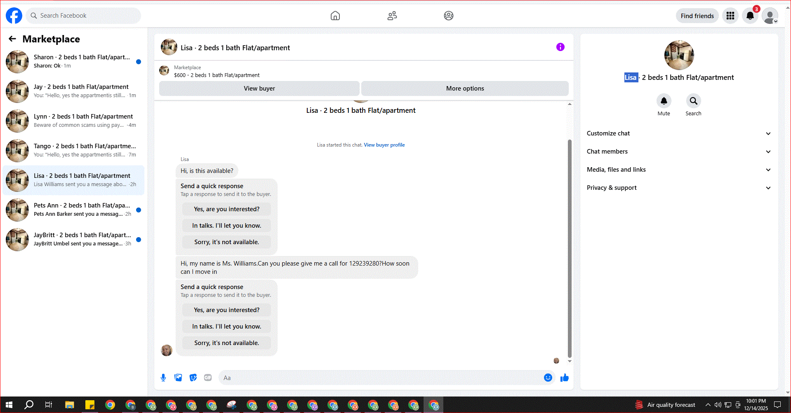Open the Pets Ann conversation
Screen dimensions: 791x413
point(74,210)
